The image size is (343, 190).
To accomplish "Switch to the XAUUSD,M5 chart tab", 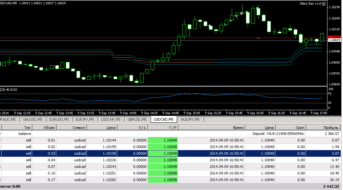I will point(32,119).
